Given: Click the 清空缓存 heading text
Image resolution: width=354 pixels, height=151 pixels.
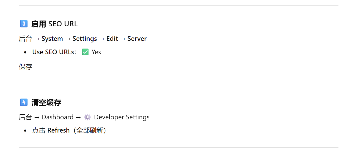Looking at the screenshot, I should 46,103.
